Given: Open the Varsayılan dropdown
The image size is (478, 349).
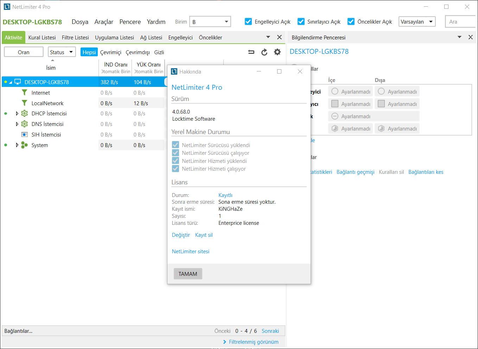Looking at the screenshot, I should pyautogui.click(x=417, y=21).
